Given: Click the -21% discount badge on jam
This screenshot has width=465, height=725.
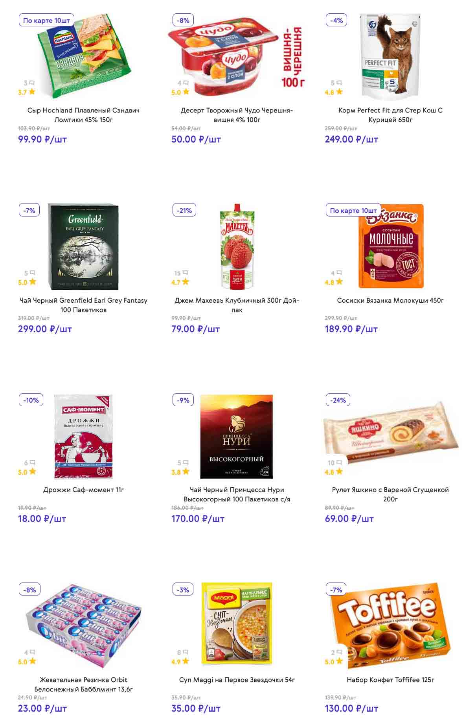Looking at the screenshot, I should click(x=184, y=211).
